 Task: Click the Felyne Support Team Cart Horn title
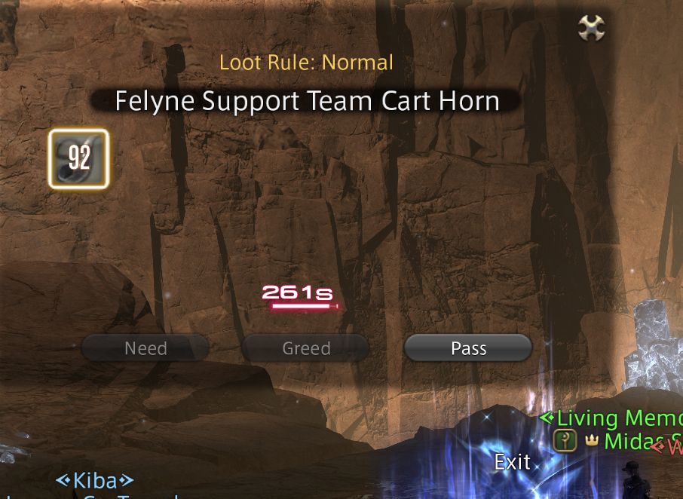(x=307, y=101)
